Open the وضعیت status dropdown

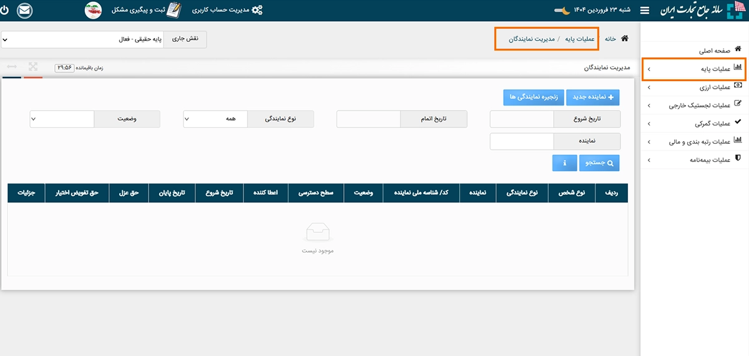click(62, 119)
